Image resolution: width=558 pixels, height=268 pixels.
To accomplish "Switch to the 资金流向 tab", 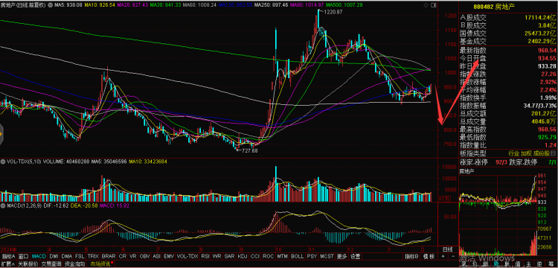I will coord(74,264).
